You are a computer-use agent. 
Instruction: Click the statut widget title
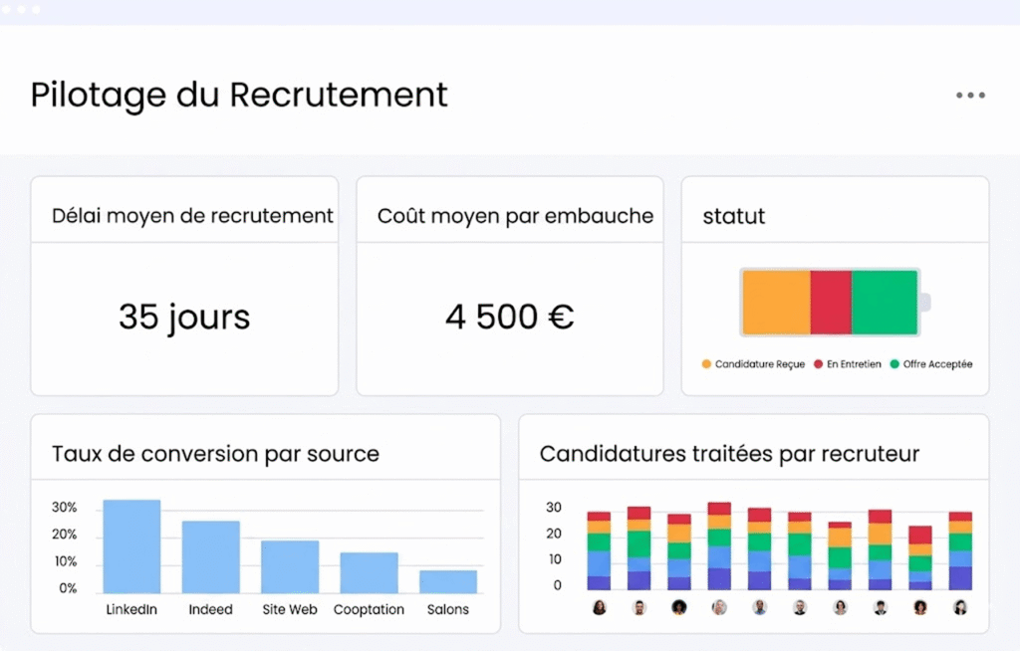(x=734, y=216)
